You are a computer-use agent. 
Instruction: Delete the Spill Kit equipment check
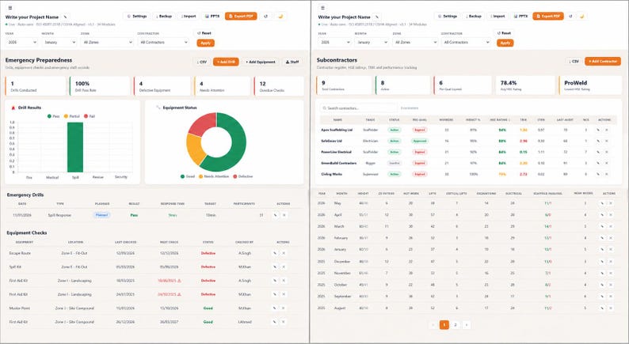(284, 267)
